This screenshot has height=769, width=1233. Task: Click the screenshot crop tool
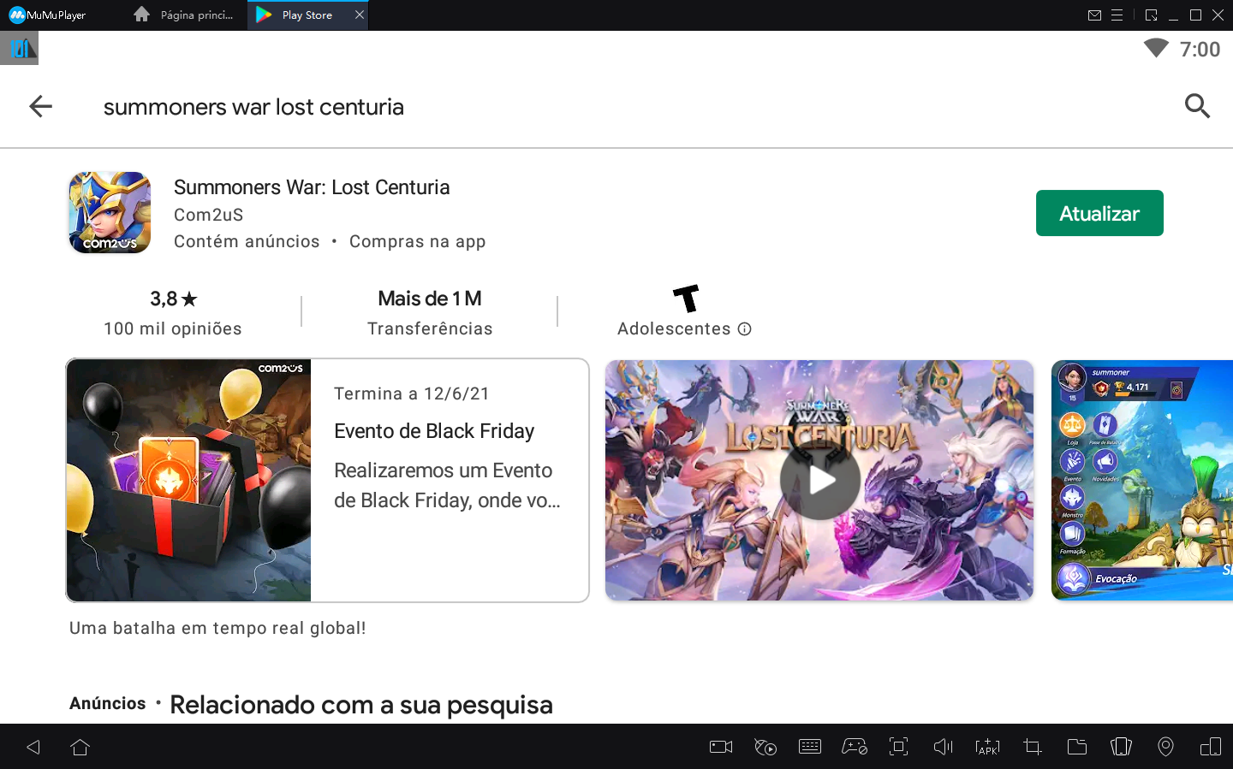(x=1032, y=746)
